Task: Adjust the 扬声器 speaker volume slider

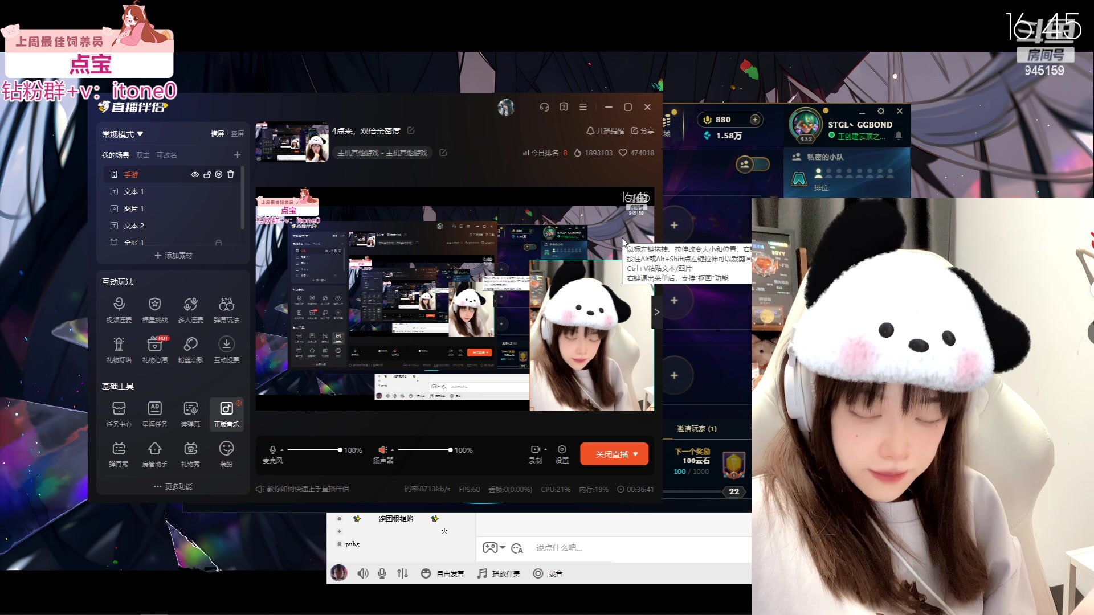Action: (450, 450)
